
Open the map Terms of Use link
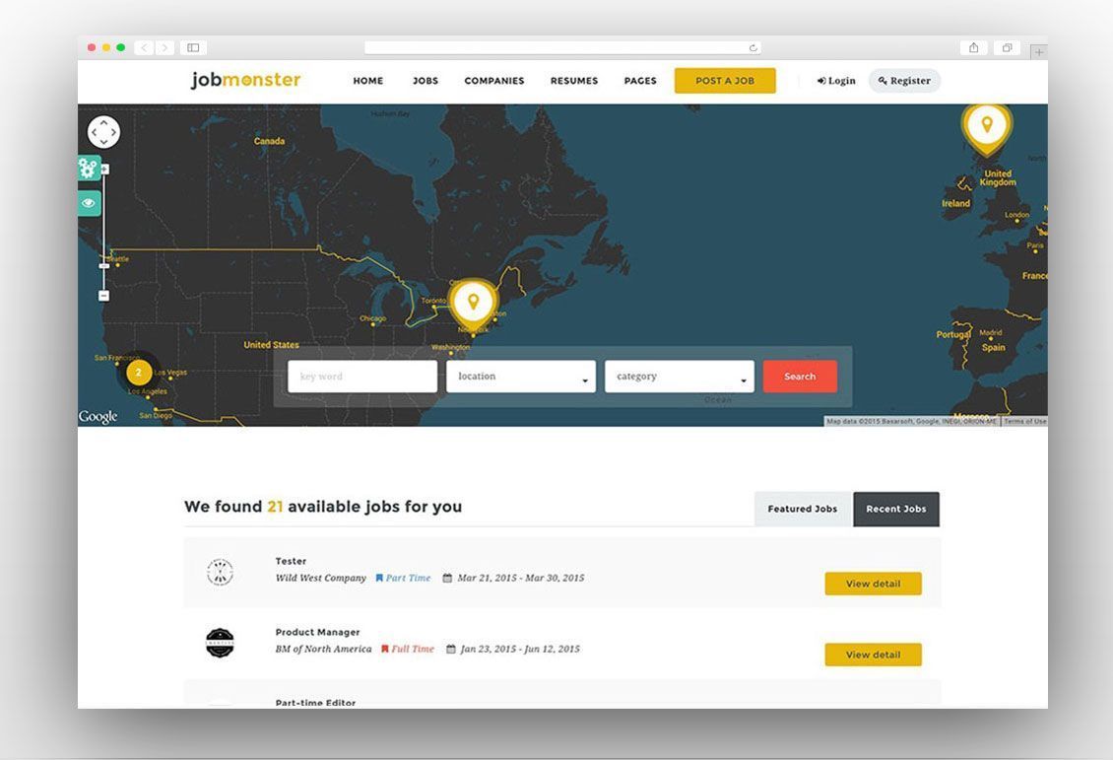[x=1024, y=421]
